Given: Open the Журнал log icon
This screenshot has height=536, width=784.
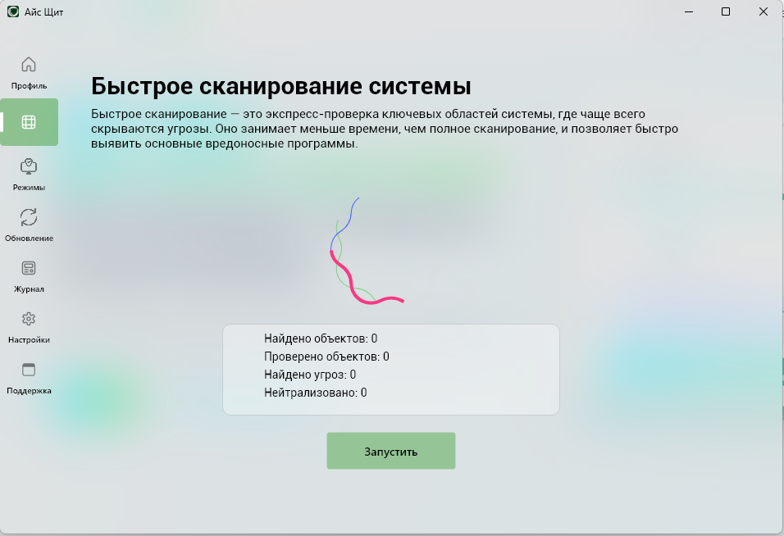Looking at the screenshot, I should tap(29, 269).
